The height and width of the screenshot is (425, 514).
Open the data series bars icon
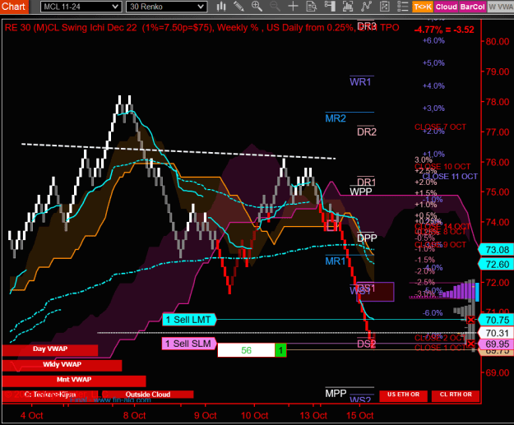tap(348, 7)
